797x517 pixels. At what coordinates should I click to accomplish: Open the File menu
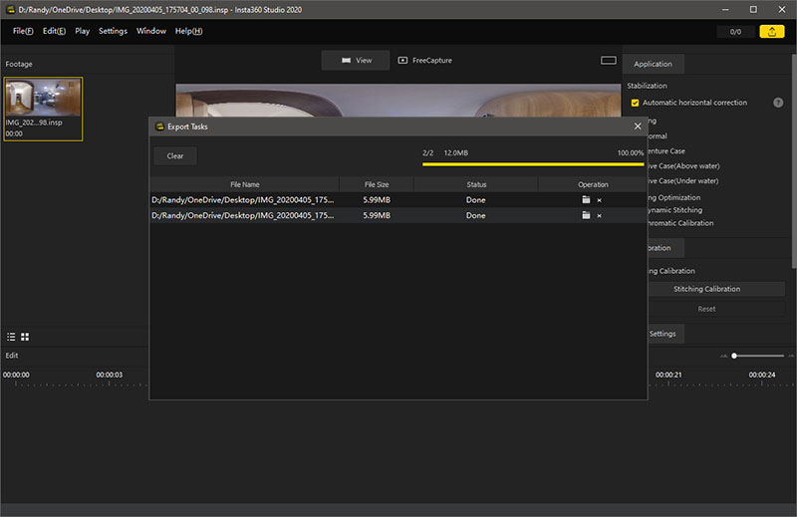[x=23, y=31]
